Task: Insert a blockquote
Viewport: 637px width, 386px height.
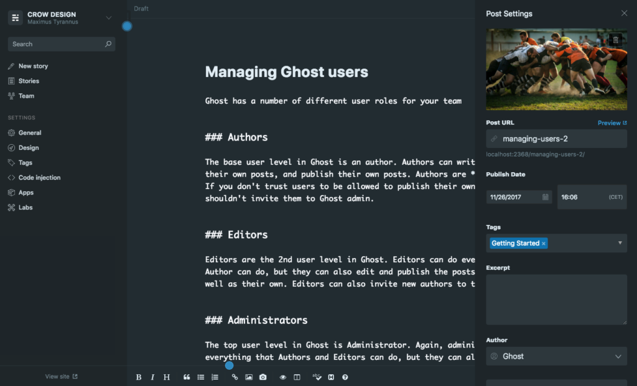Action: point(187,377)
